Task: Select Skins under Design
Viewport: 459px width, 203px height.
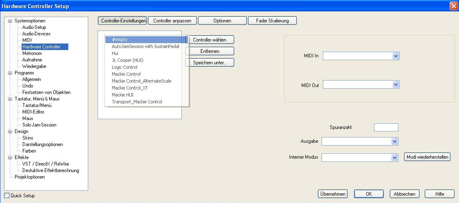Action: (x=28, y=138)
